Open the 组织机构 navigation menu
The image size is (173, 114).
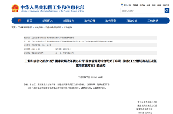coord(48,21)
